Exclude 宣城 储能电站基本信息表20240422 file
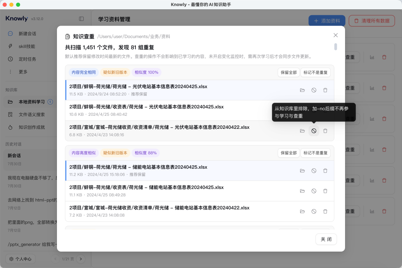The image size is (402, 268). click(314, 211)
